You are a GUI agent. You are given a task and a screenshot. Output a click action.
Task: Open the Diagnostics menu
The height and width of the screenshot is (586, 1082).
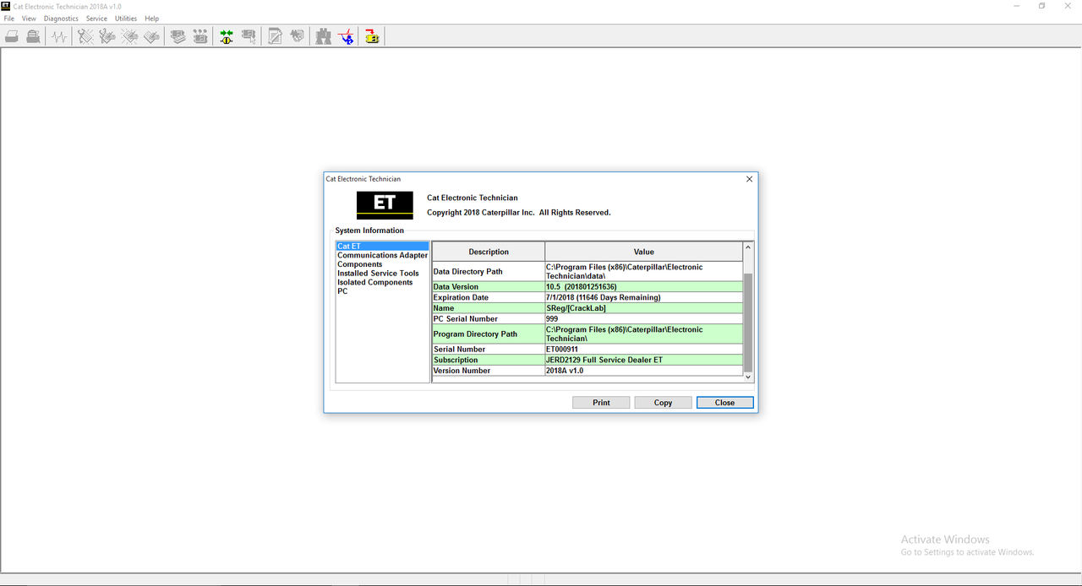click(61, 19)
